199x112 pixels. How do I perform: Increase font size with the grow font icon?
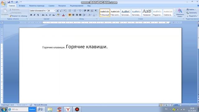tap(58, 11)
